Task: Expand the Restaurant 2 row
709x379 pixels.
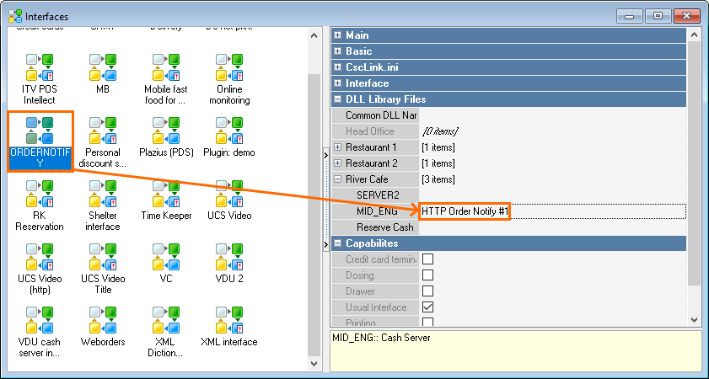Action: coord(337,163)
